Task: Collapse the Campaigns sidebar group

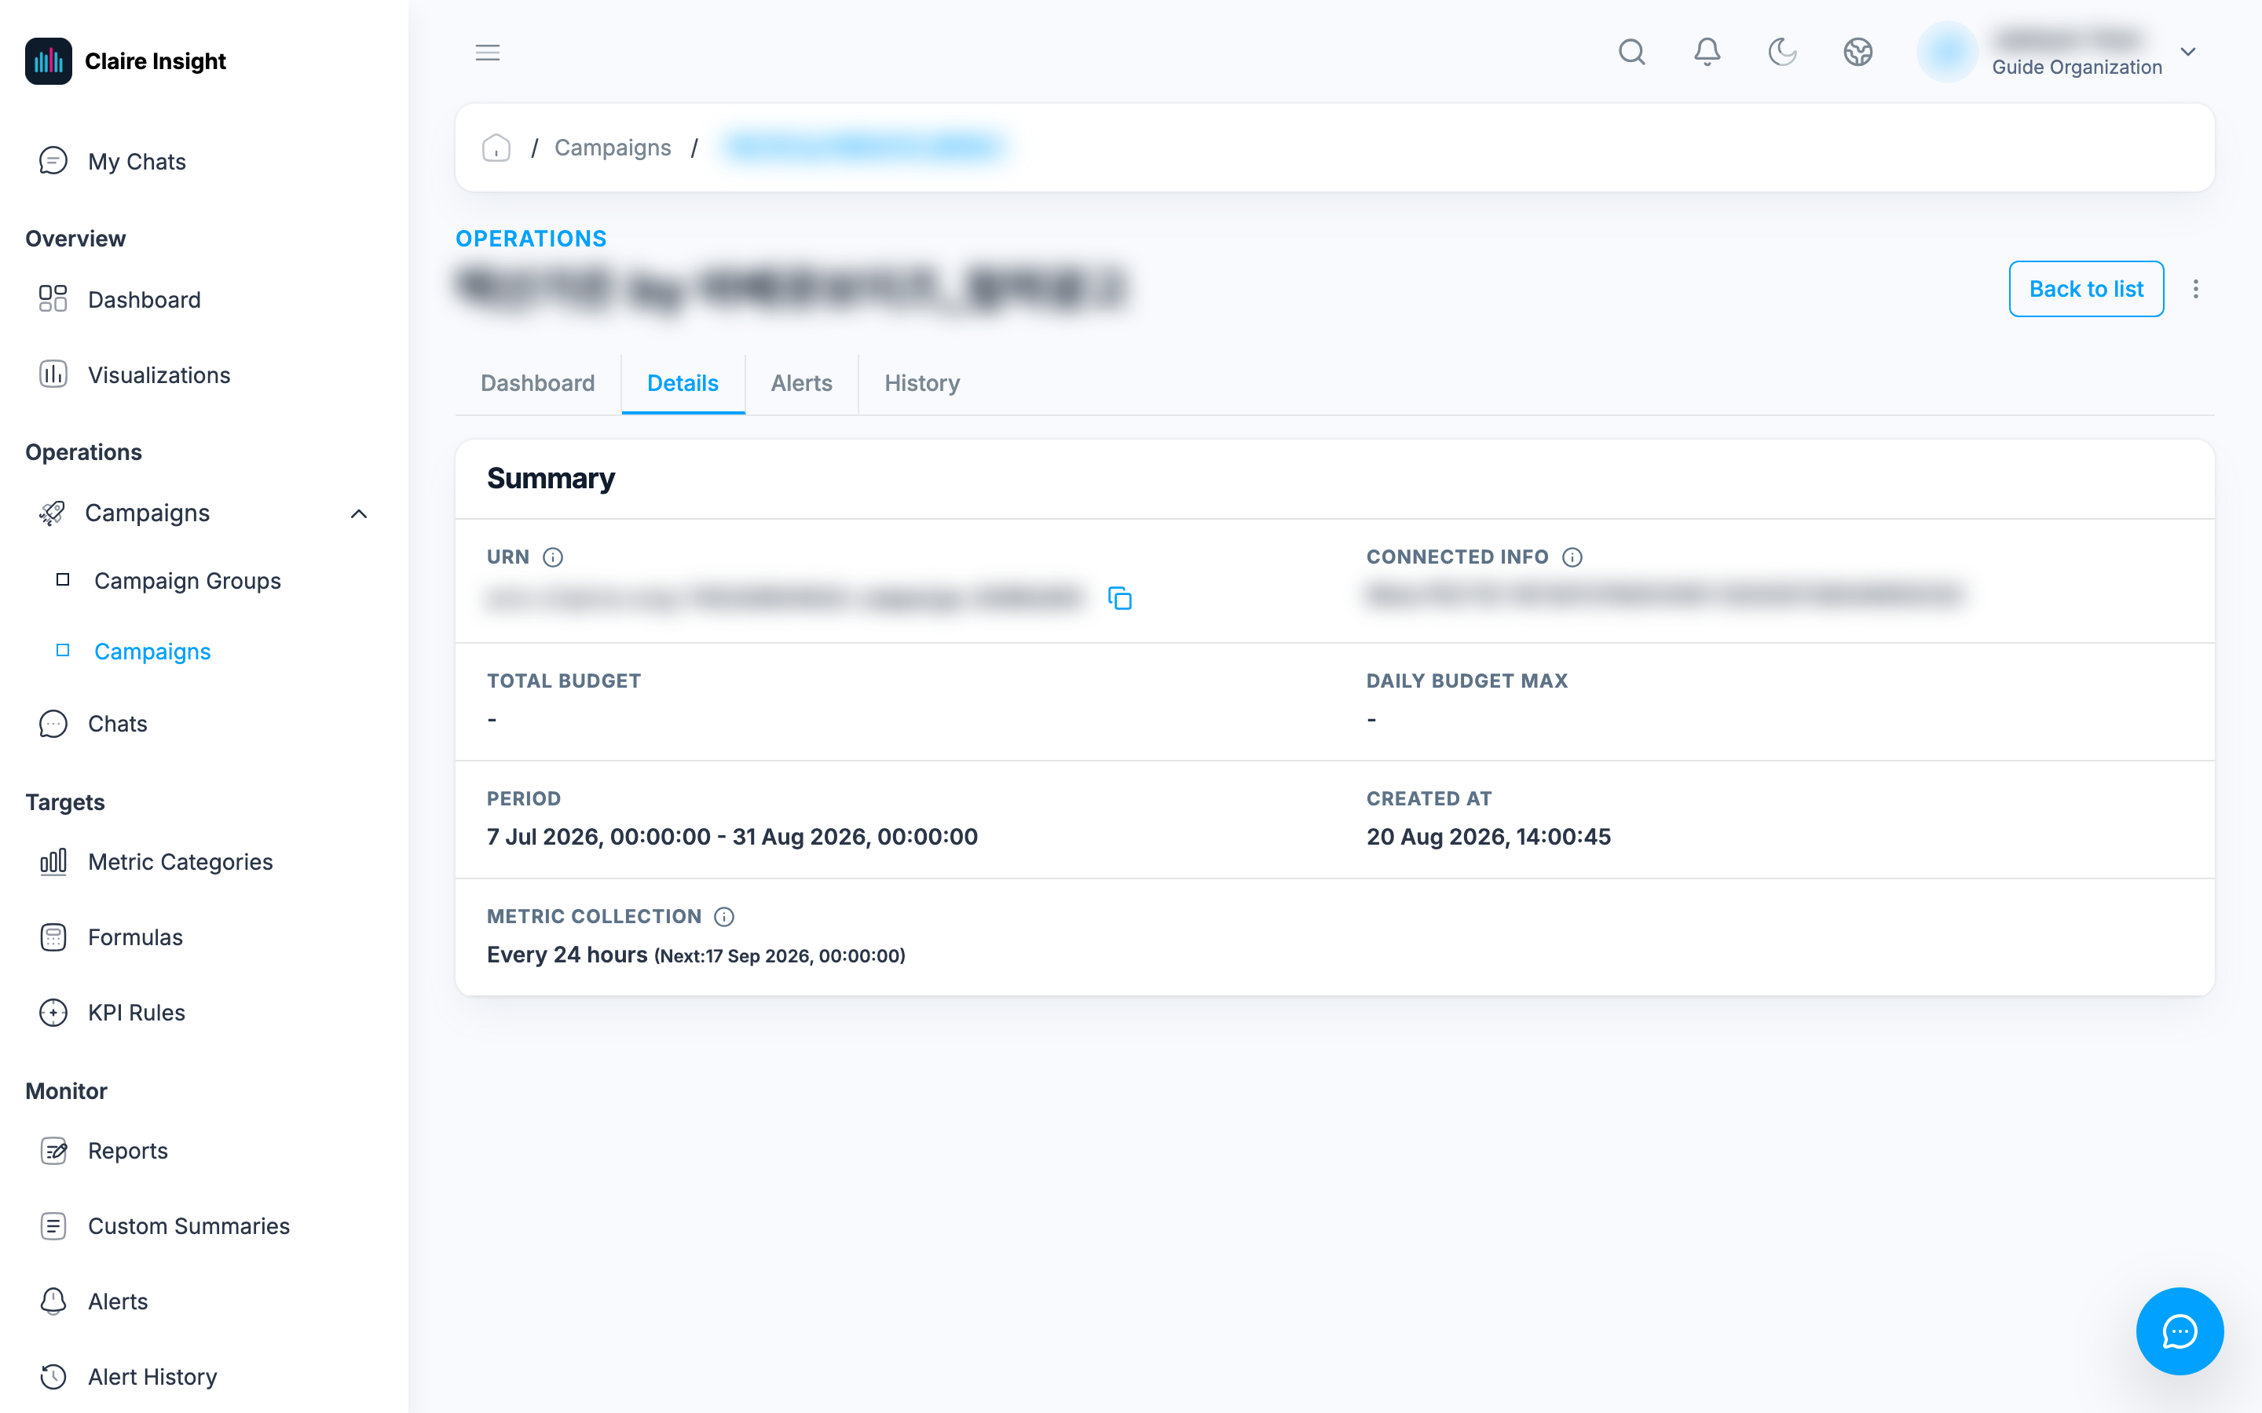Action: coord(358,514)
